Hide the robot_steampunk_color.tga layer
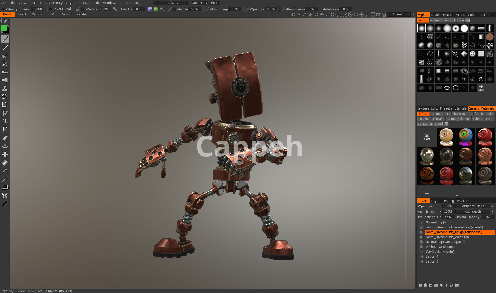This screenshot has height=293, width=496. tap(421, 237)
